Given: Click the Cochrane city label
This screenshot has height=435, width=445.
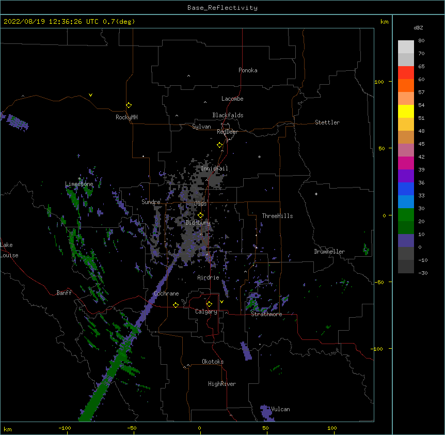Looking at the screenshot, I should 166,293.
